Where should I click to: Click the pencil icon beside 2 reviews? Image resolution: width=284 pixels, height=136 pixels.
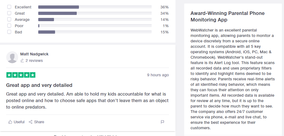click(x=22, y=61)
